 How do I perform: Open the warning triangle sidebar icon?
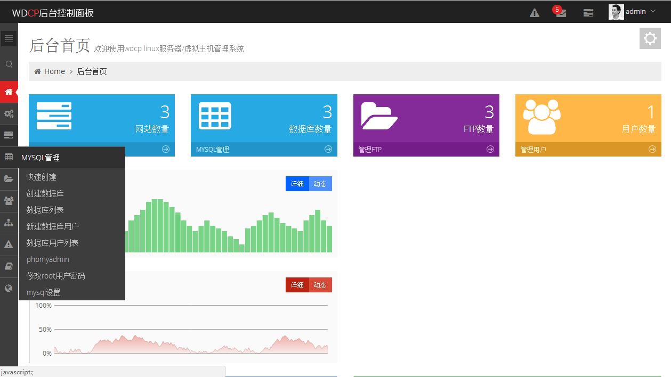(x=9, y=244)
